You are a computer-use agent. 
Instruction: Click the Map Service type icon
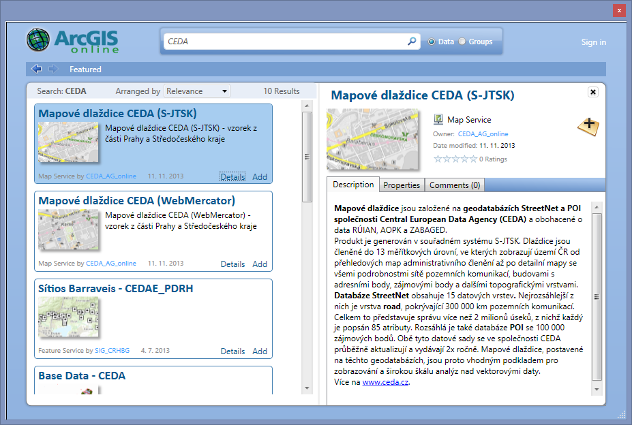pyautogui.click(x=438, y=119)
